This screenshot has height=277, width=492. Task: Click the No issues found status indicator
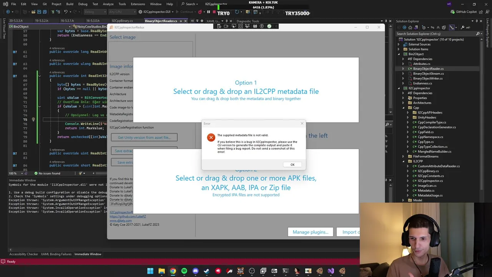click(x=47, y=174)
